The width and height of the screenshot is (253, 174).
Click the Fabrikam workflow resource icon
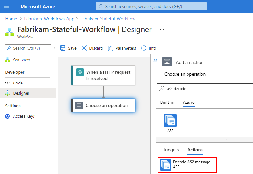pyautogui.click(x=9, y=32)
